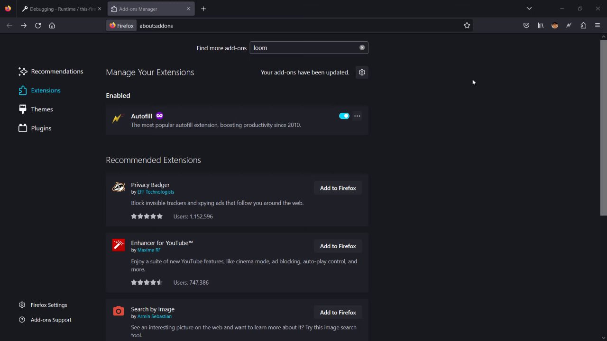The image size is (607, 341).
Task: Open gear tools menu for all add-ons
Action: point(362,72)
